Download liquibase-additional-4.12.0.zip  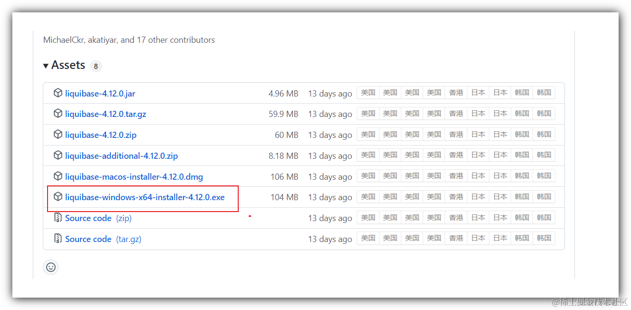121,156
